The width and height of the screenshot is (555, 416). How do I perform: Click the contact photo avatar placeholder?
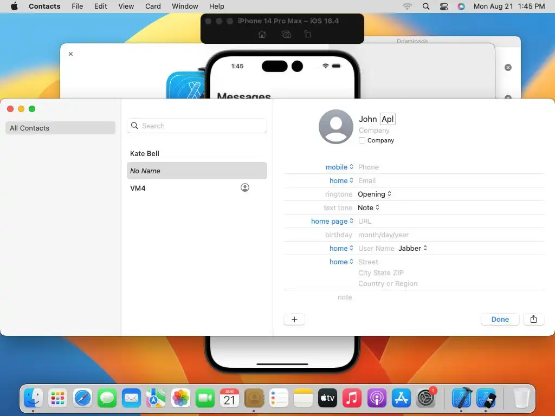[x=336, y=127]
